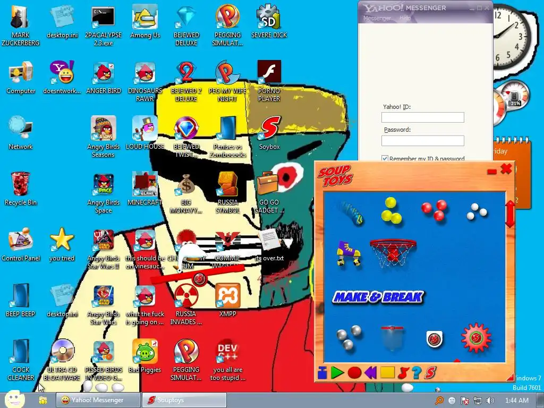Screen dimensions: 544x408
Task: Pick the transparent bucket toy
Action: (392, 337)
